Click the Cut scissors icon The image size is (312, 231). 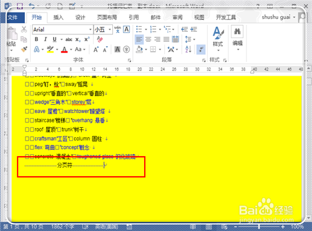tap(24, 29)
